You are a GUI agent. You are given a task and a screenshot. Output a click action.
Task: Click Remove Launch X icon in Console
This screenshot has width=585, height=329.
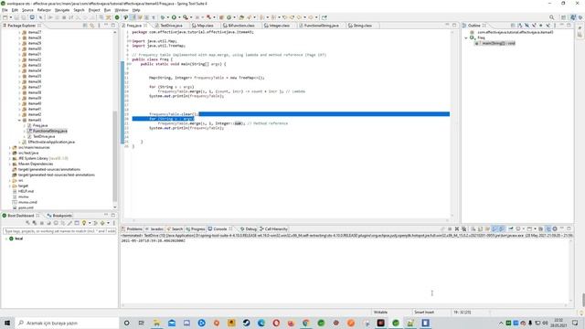[457, 229]
